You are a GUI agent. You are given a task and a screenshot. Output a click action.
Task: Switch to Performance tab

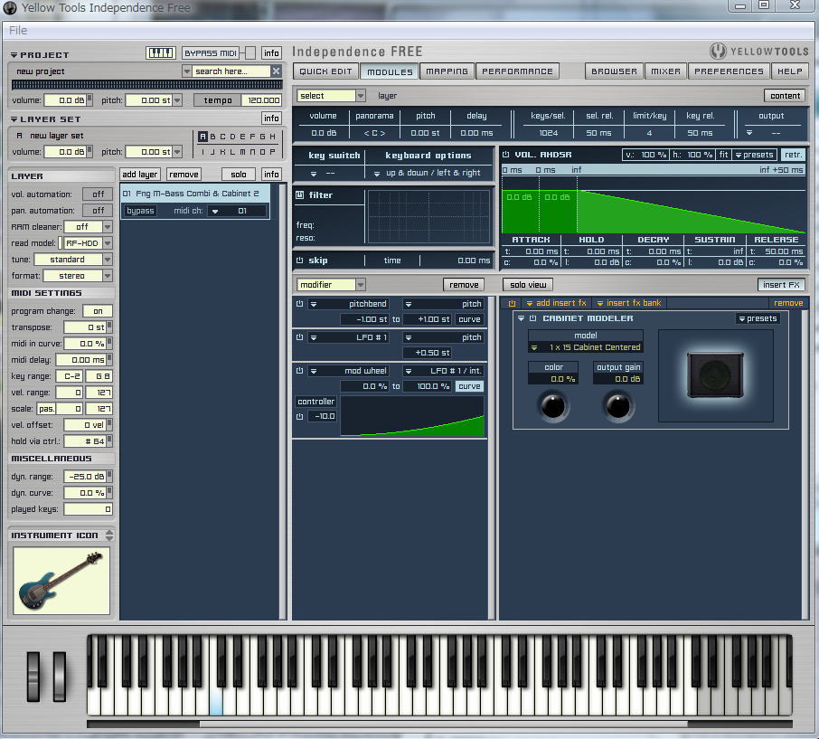[517, 71]
